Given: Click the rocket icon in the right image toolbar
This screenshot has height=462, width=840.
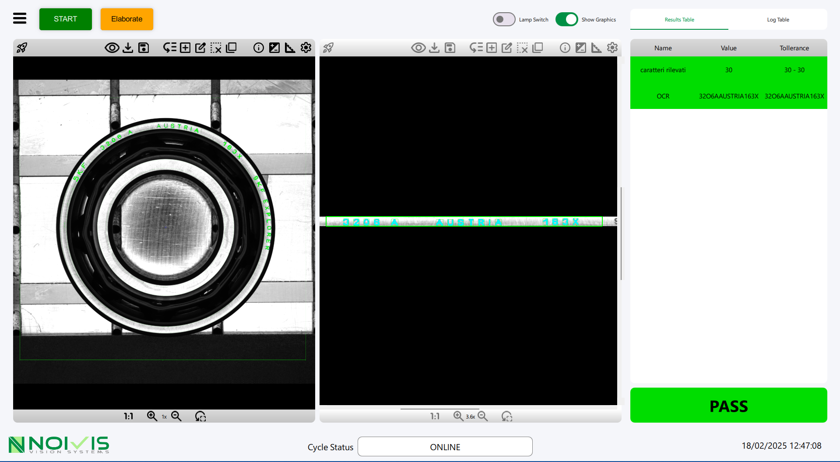Looking at the screenshot, I should (328, 48).
